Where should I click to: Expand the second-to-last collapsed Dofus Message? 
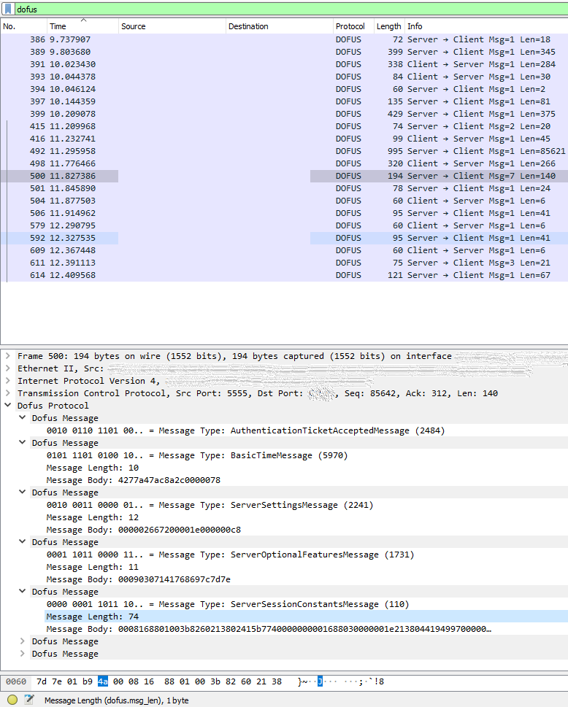click(22, 641)
